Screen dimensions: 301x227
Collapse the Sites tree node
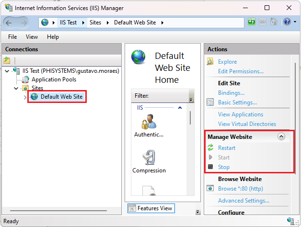tap(16, 88)
